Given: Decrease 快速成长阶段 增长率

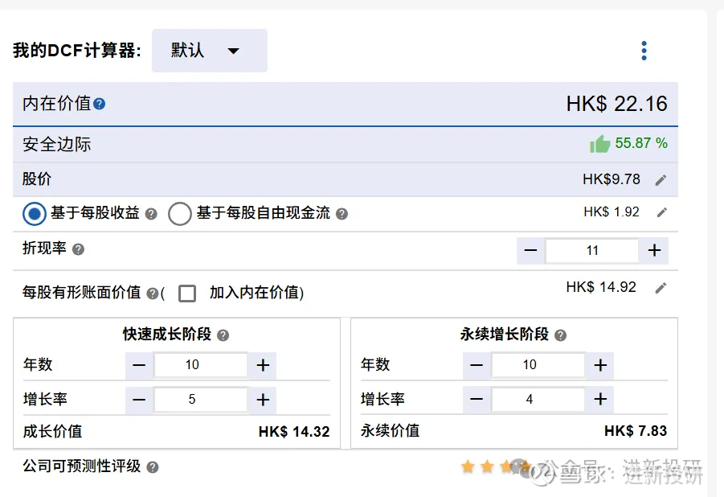Looking at the screenshot, I should [139, 400].
